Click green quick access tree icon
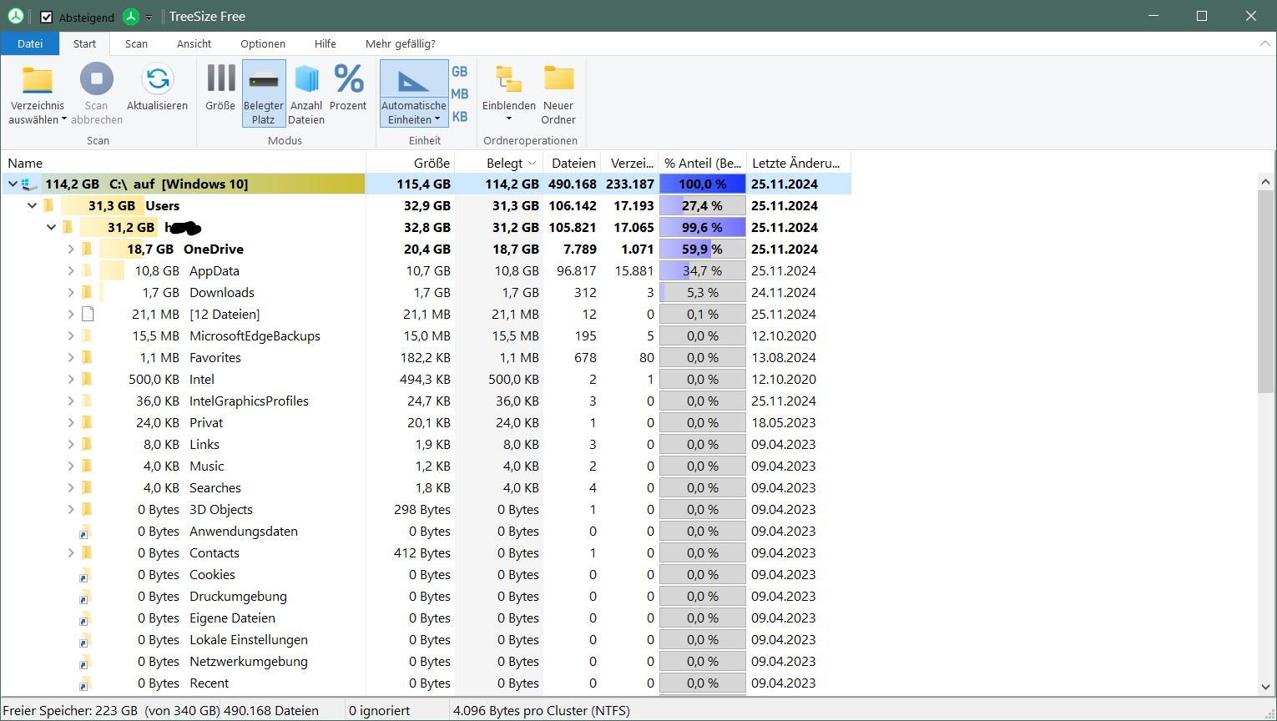The image size is (1277, 721). (x=130, y=16)
